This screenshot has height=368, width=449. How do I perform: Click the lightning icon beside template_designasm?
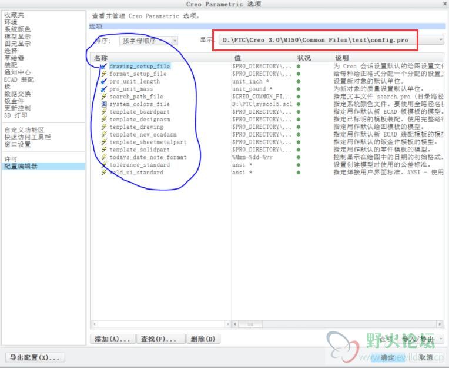[103, 120]
